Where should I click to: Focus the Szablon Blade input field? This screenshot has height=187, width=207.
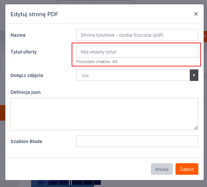pos(137,141)
